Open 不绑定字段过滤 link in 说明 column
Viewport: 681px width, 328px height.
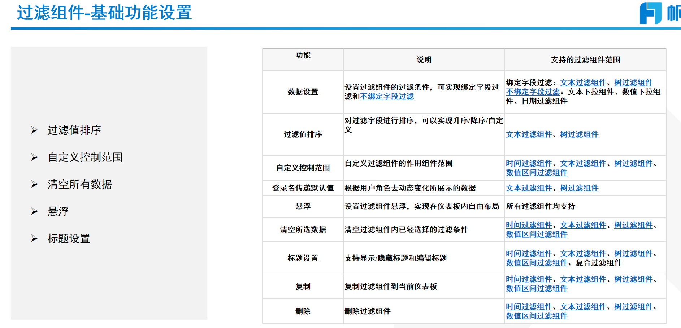pos(387,97)
